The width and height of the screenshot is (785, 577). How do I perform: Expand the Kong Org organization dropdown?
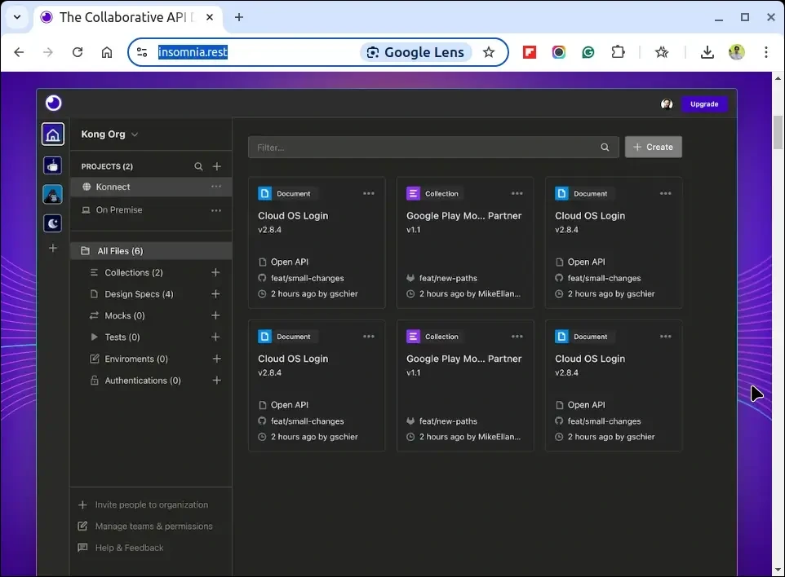pyautogui.click(x=109, y=134)
